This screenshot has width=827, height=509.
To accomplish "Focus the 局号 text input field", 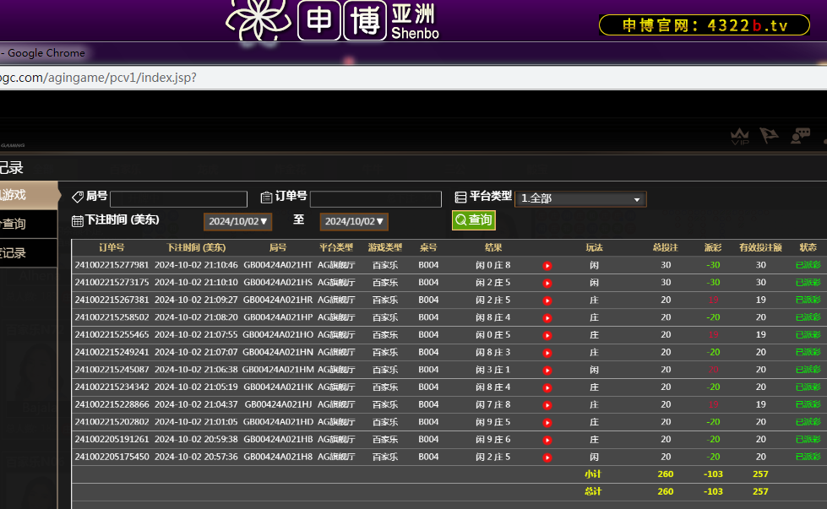I will 178,199.
